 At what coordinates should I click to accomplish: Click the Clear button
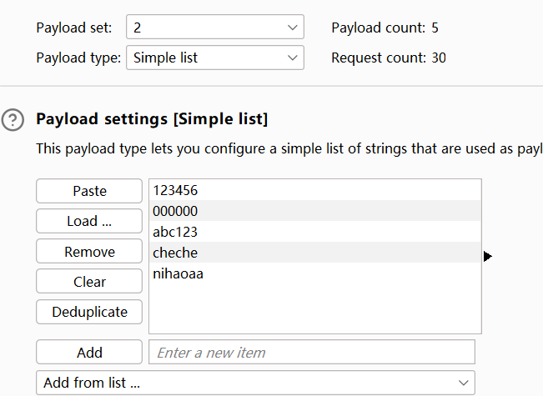[x=89, y=282]
